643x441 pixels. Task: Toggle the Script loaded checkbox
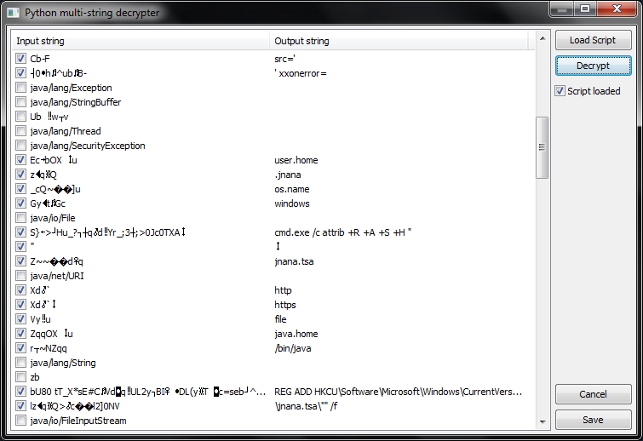click(560, 91)
